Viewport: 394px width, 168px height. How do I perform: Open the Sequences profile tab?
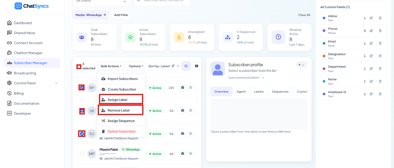tap(280, 91)
